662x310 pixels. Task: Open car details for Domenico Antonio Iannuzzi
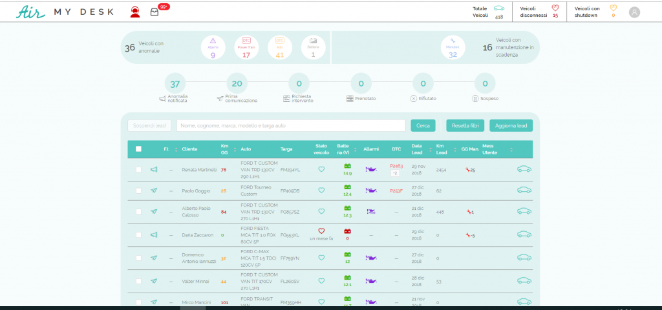tap(524, 257)
